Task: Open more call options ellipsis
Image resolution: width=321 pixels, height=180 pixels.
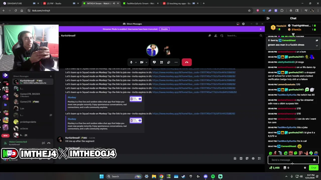Action: [176, 62]
